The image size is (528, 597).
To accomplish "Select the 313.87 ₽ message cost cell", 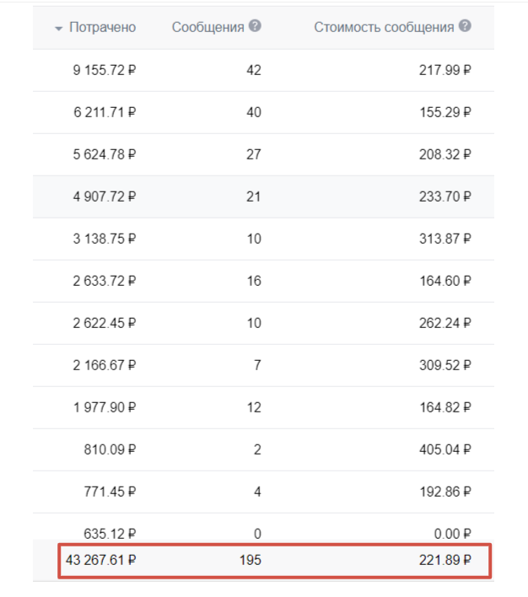I will pyautogui.click(x=444, y=239).
